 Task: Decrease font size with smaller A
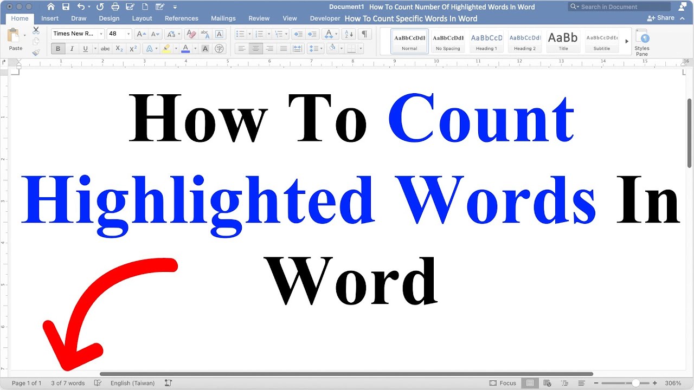(155, 34)
